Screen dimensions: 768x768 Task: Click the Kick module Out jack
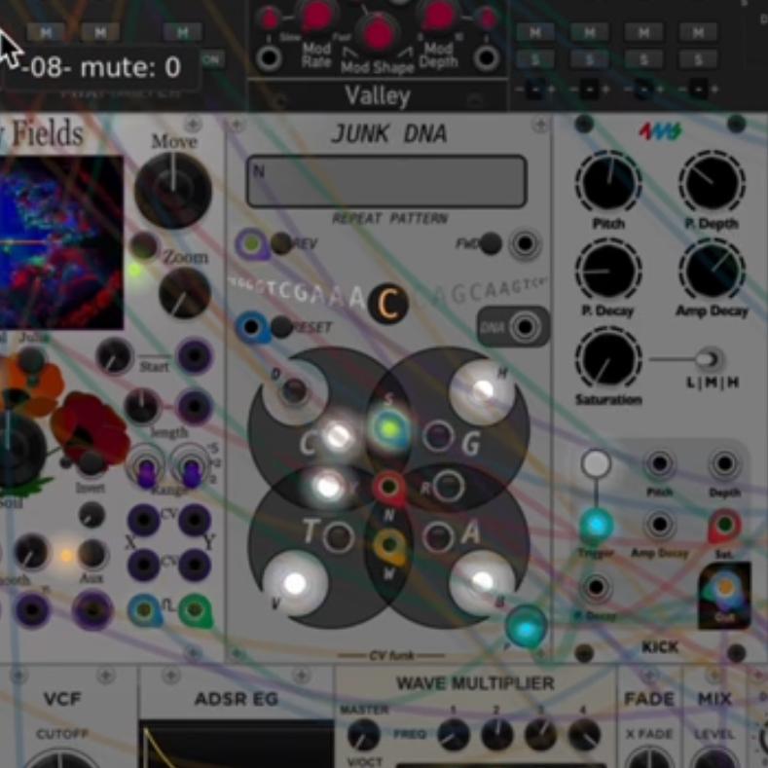tap(724, 589)
